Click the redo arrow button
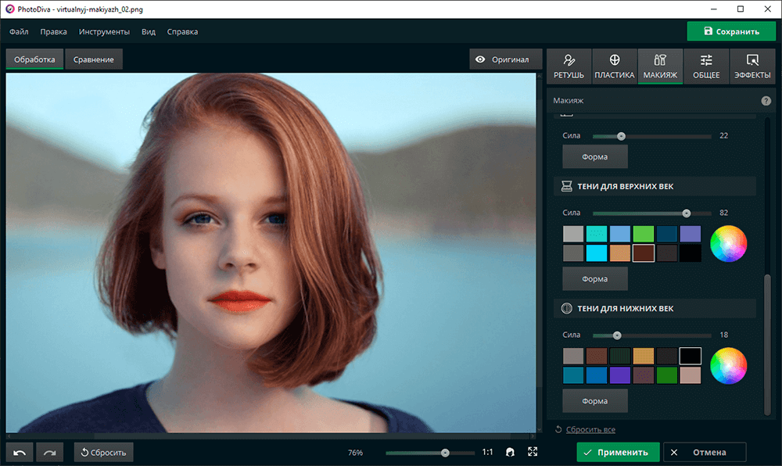Viewport: 782px width, 466px height. click(49, 452)
